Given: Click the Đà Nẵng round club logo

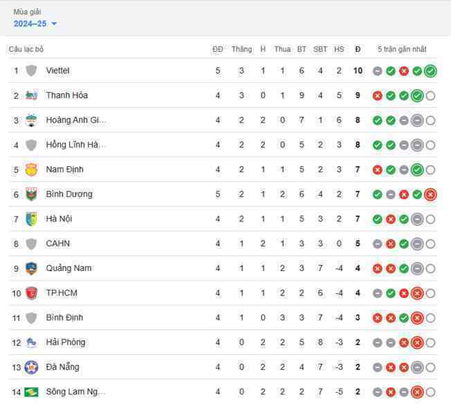Looking at the screenshot, I should point(31,367).
